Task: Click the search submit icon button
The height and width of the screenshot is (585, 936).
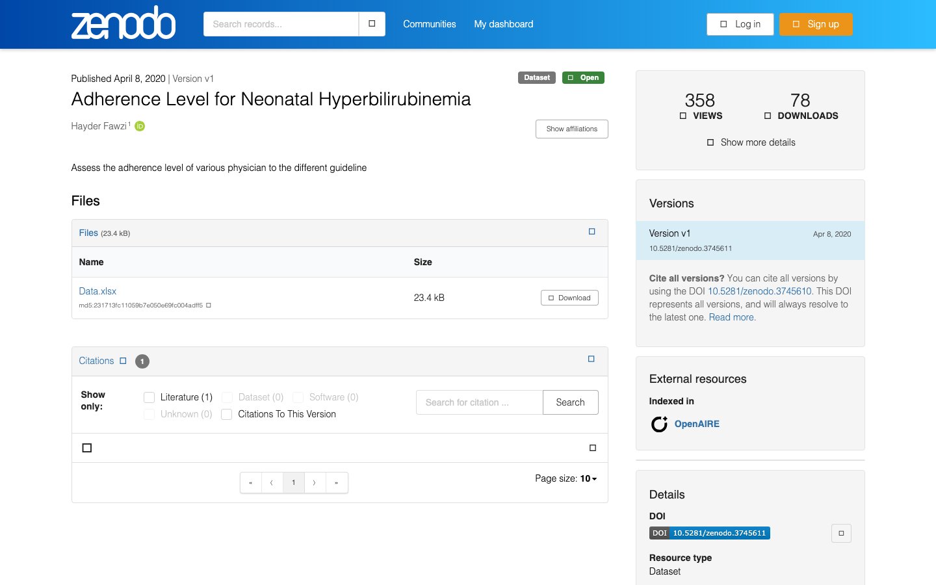Action: [x=372, y=24]
